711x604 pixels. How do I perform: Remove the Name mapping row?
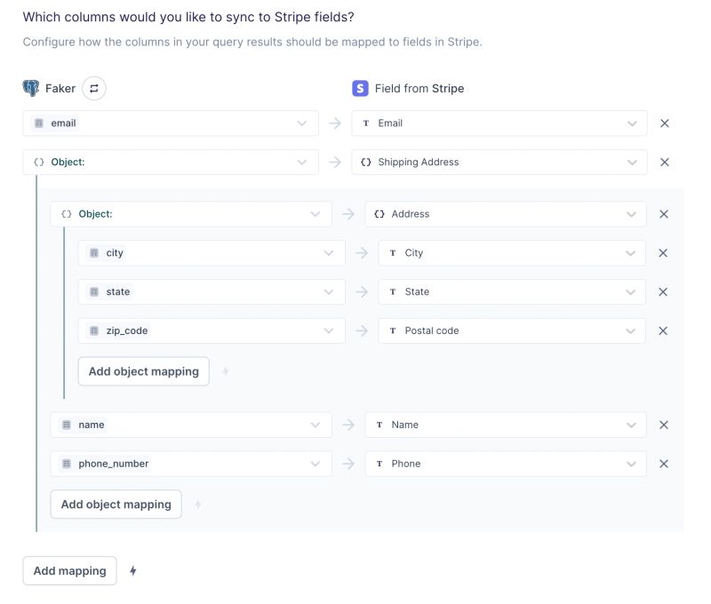click(663, 425)
